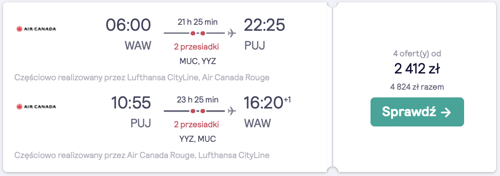Click Air Canada logo on return flight
This screenshot has height=176, width=500.
[36, 106]
